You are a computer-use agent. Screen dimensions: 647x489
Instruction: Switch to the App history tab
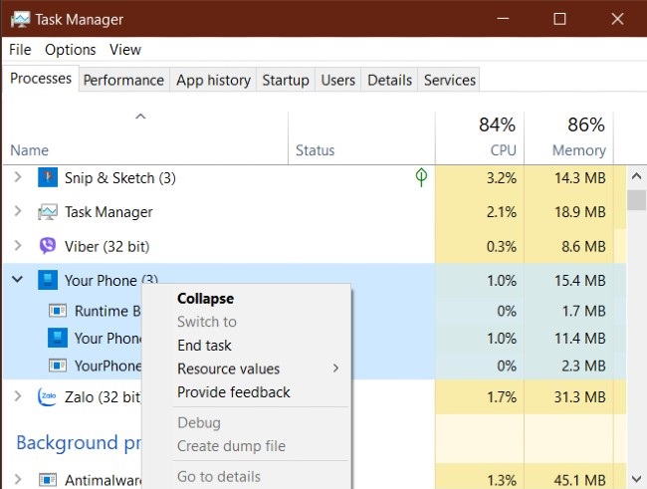click(213, 80)
